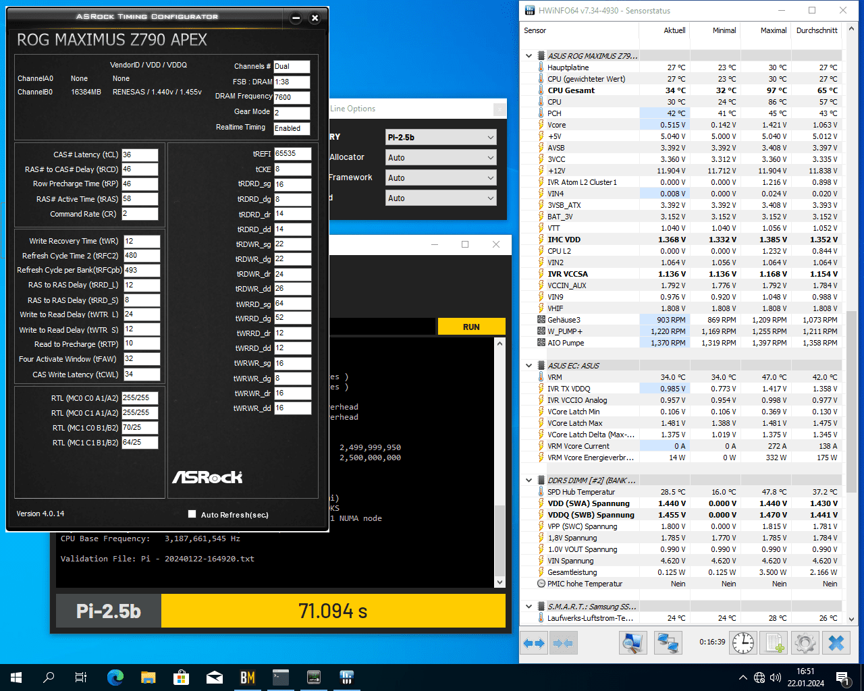Enable Auto Refresh(sec) checkbox

tap(192, 514)
